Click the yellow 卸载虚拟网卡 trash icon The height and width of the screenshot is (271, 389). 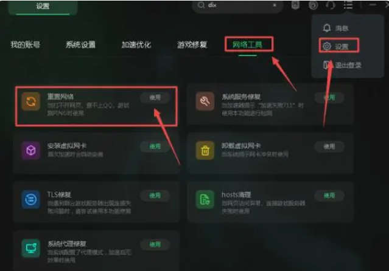tap(205, 150)
